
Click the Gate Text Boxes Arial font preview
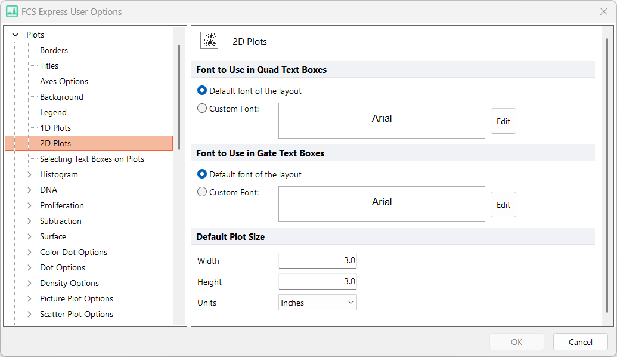pyautogui.click(x=382, y=204)
